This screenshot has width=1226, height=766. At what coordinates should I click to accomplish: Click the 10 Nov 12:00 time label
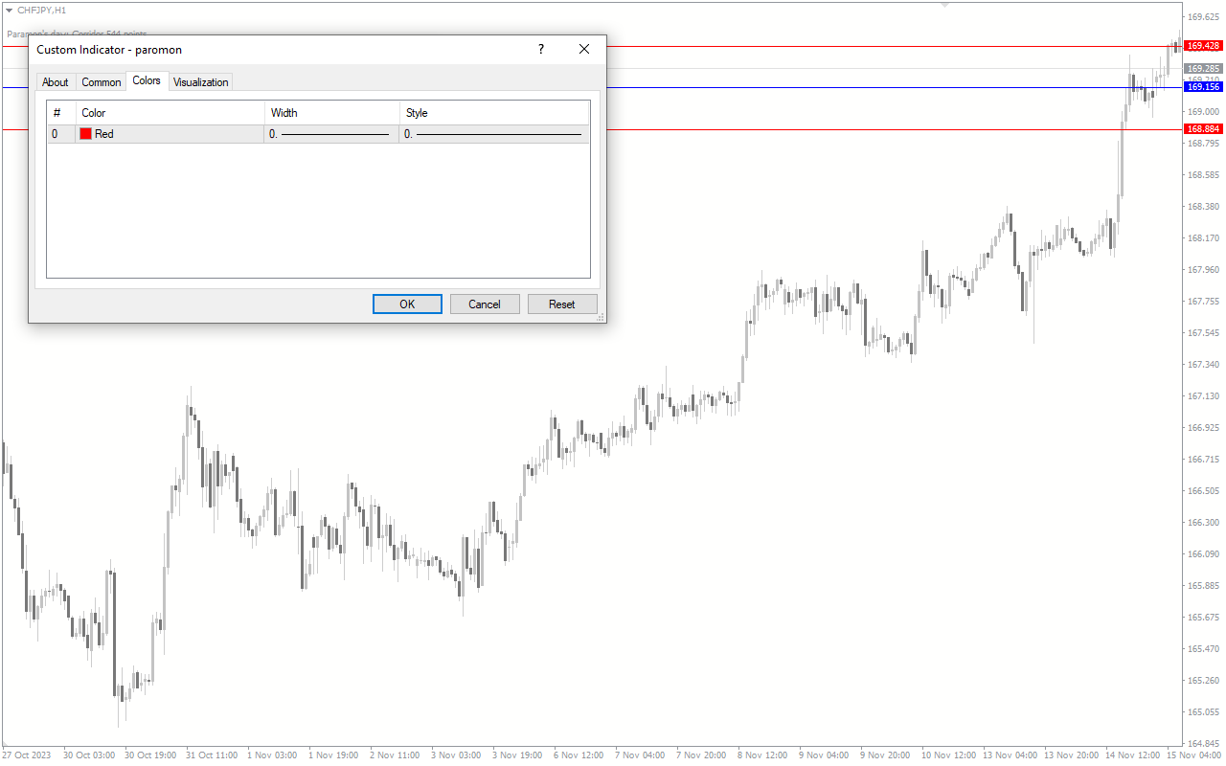point(947,755)
